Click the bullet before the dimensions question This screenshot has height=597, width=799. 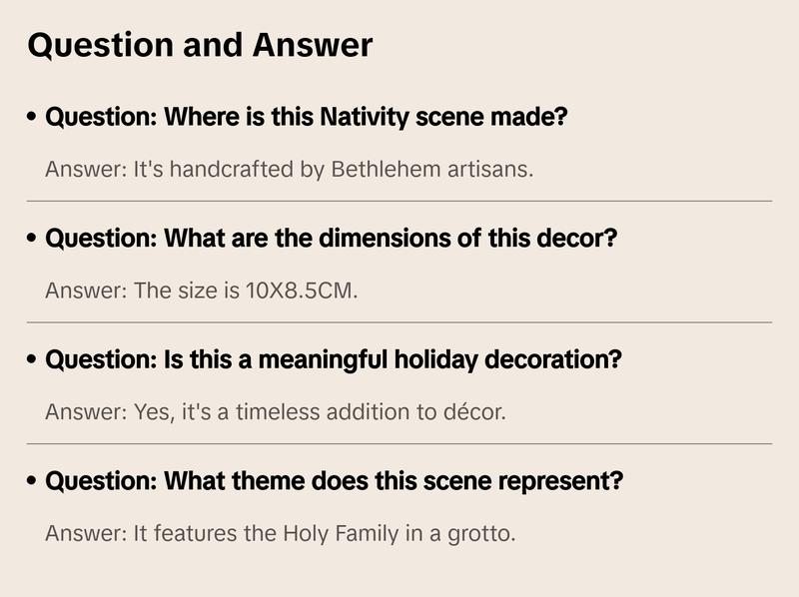pos(33,240)
